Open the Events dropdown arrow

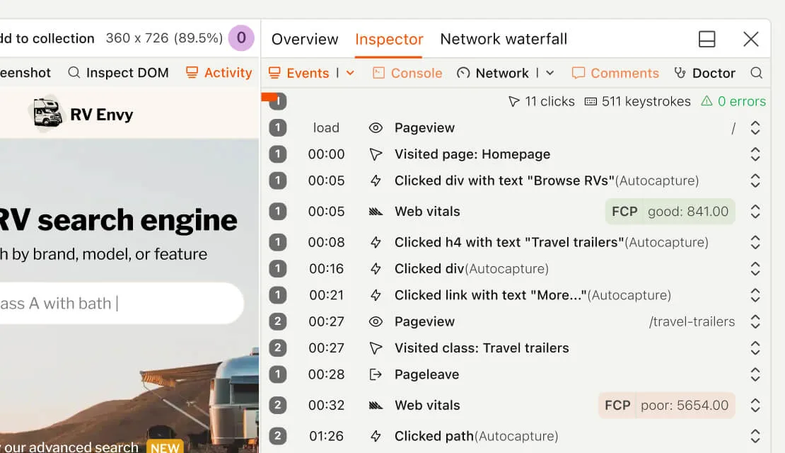(350, 73)
